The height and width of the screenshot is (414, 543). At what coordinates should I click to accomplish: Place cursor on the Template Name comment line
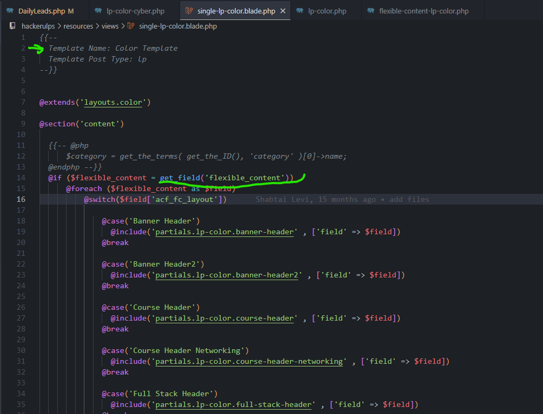(x=112, y=48)
